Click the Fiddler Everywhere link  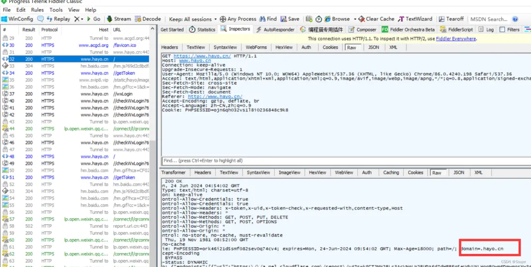point(456,39)
